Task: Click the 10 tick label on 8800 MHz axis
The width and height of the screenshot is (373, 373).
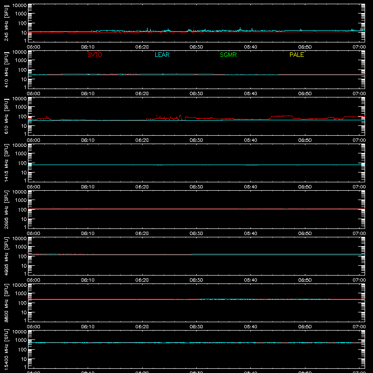Action: (24, 312)
